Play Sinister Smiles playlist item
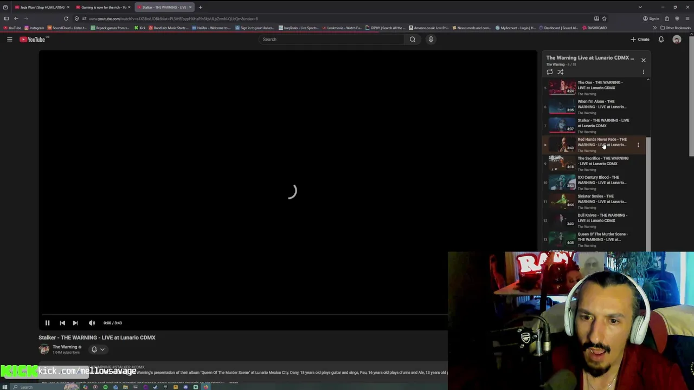694x390 pixels. tap(594, 201)
